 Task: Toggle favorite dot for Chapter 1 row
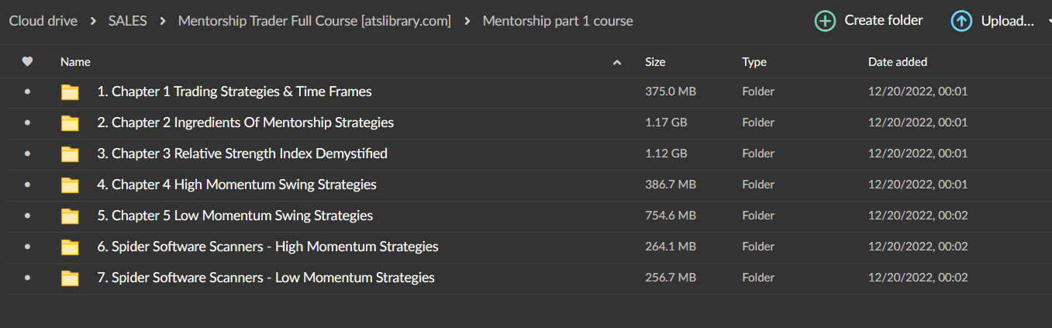28,91
